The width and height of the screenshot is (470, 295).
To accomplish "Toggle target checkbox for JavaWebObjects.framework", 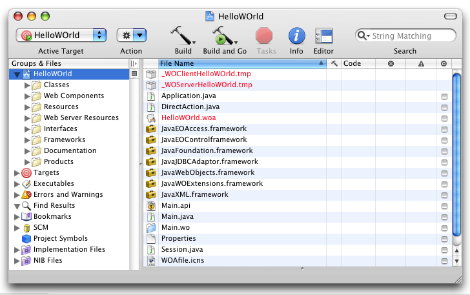I will (x=444, y=173).
